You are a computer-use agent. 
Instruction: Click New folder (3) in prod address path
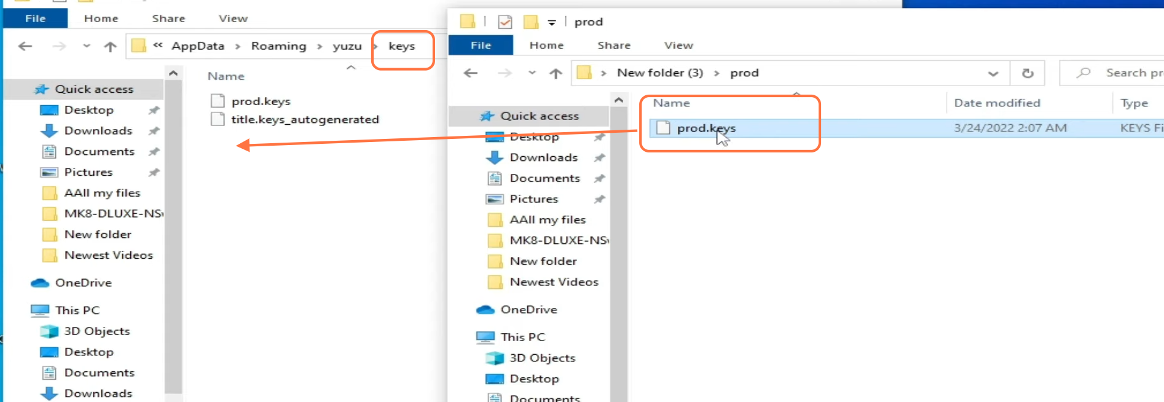pyautogui.click(x=660, y=73)
